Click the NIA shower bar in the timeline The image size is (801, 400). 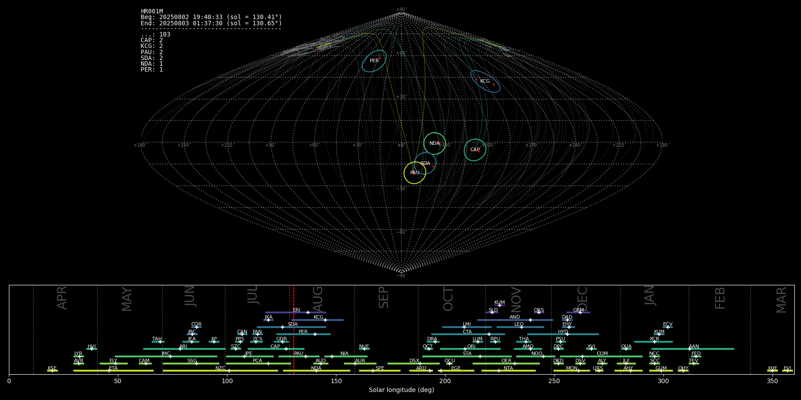click(346, 356)
